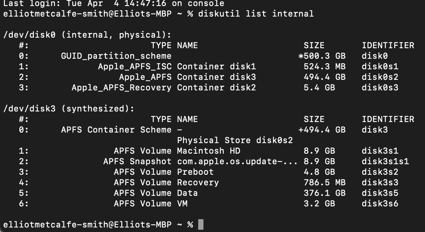Click the Data volume name
425x232 pixels.
coord(187,193)
